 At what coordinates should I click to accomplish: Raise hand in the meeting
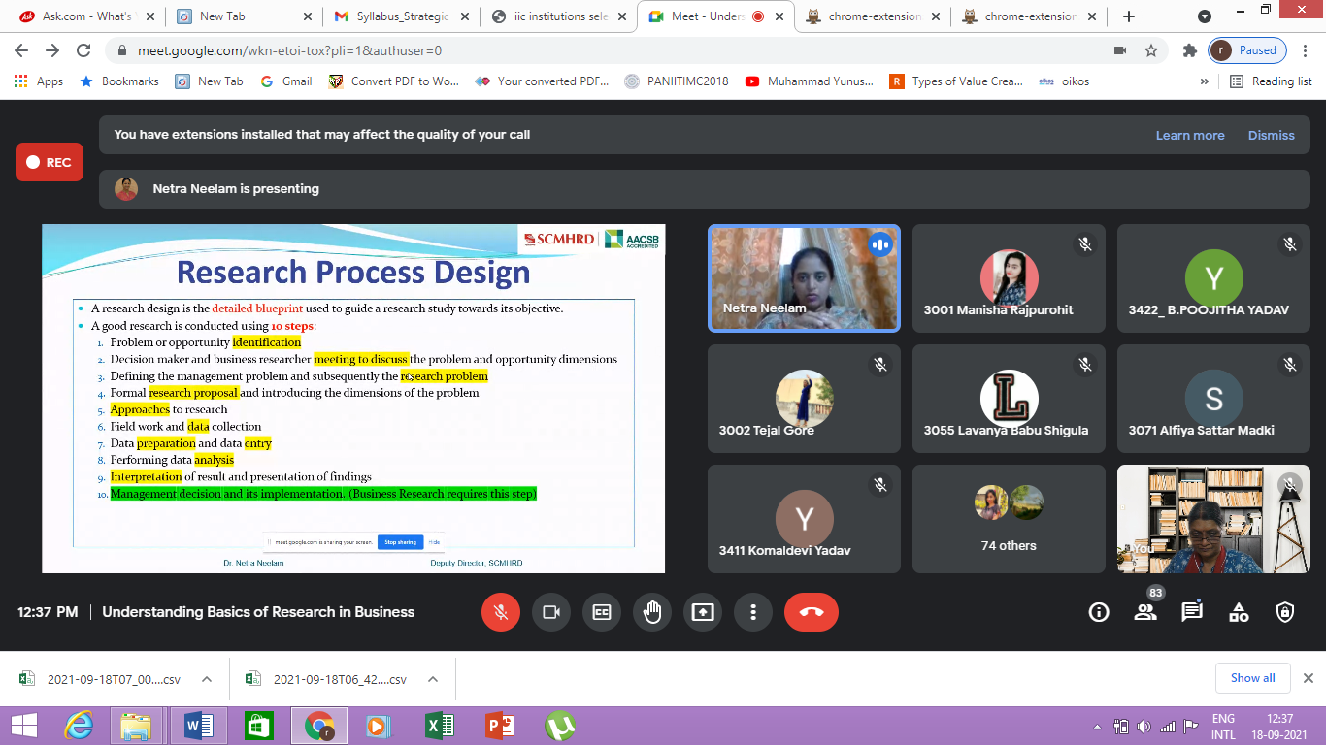tap(652, 612)
